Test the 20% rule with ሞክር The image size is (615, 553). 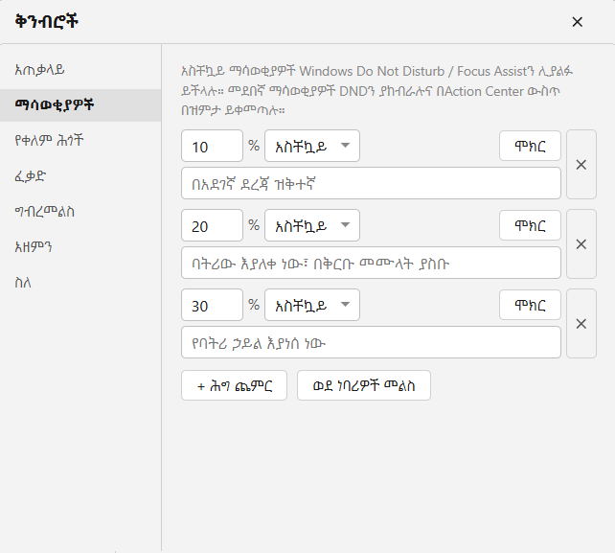tap(530, 225)
